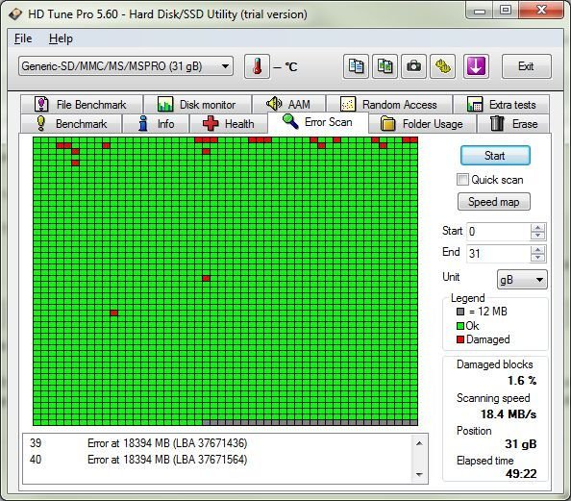
Task: Save screenshot using camera icon
Action: (413, 66)
